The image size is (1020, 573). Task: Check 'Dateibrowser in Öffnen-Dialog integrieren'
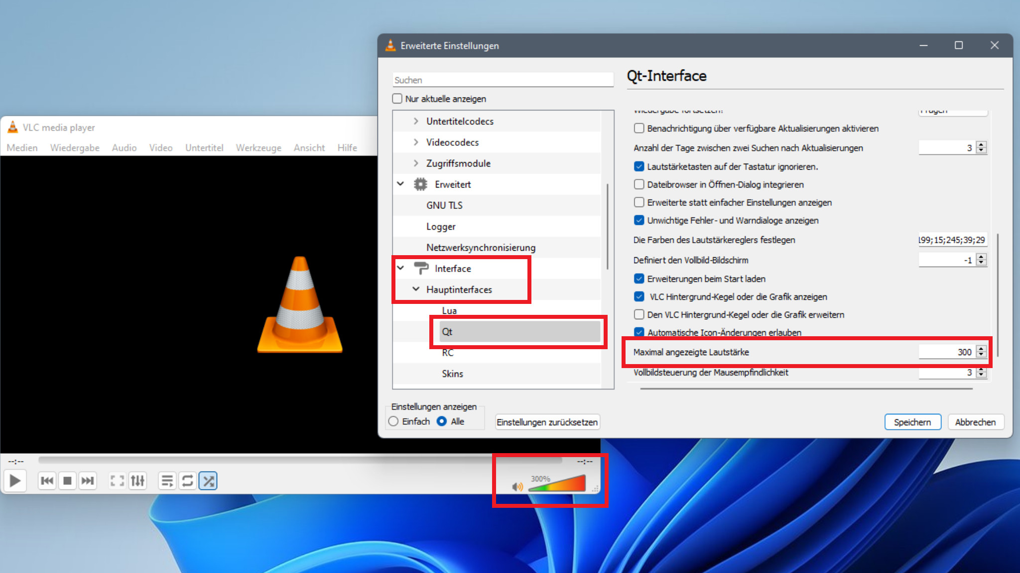[x=639, y=185]
